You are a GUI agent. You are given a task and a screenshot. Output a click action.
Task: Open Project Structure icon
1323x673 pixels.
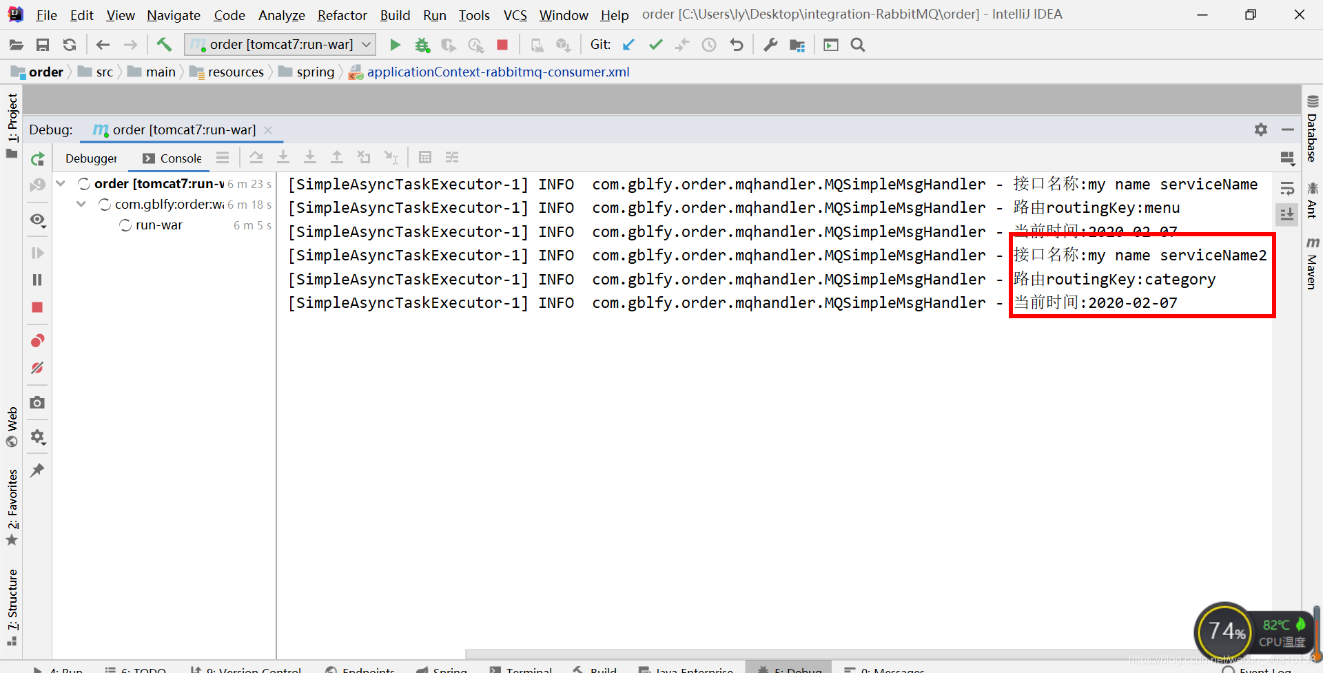pyautogui.click(x=797, y=45)
